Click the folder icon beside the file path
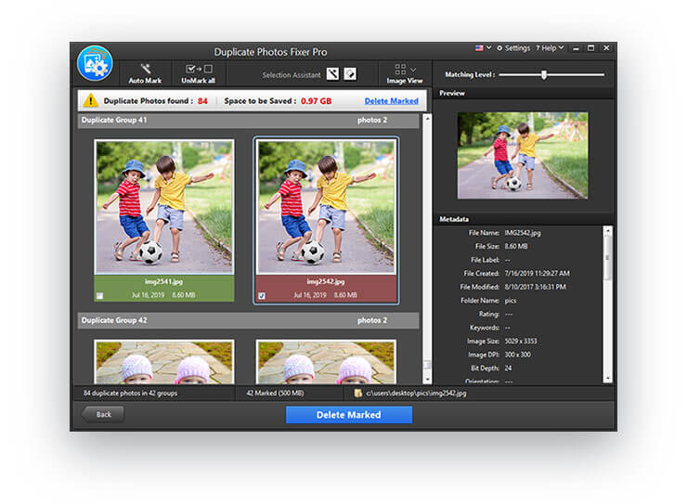Viewport: 687px width, 504px height. pos(357,393)
